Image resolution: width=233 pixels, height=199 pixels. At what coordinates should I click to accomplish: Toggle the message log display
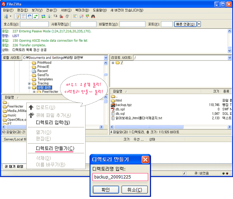(18, 16)
